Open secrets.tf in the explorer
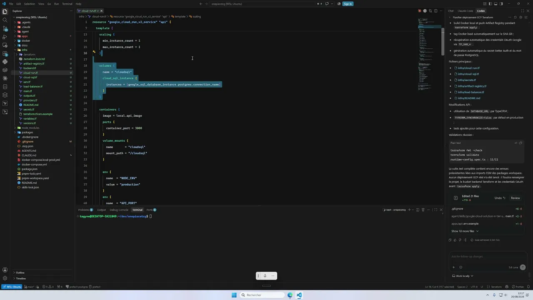The height and width of the screenshot is (300, 533). pyautogui.click(x=29, y=109)
